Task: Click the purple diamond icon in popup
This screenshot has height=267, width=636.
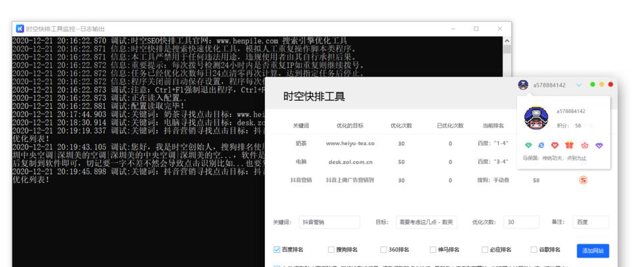Action: pos(599,146)
